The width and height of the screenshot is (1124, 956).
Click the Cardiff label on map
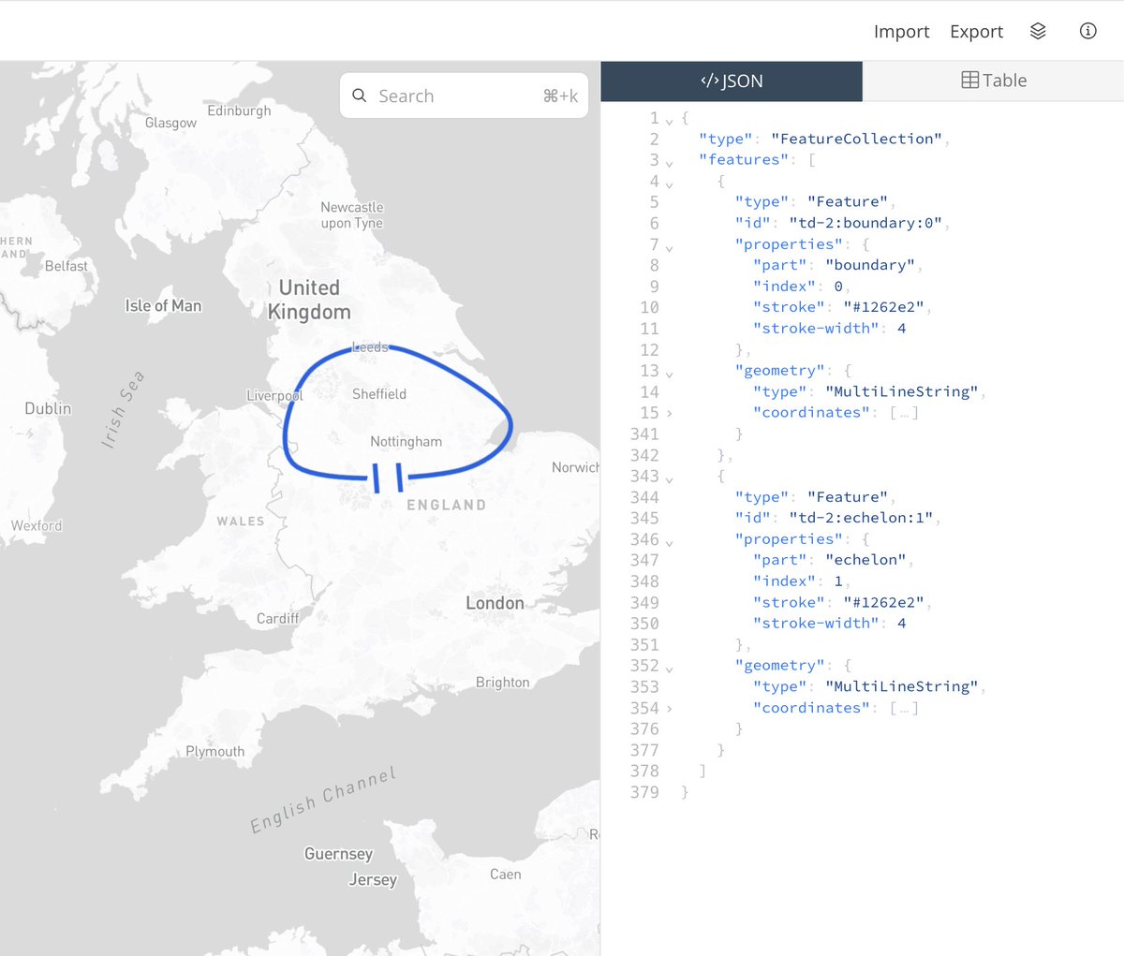278,618
